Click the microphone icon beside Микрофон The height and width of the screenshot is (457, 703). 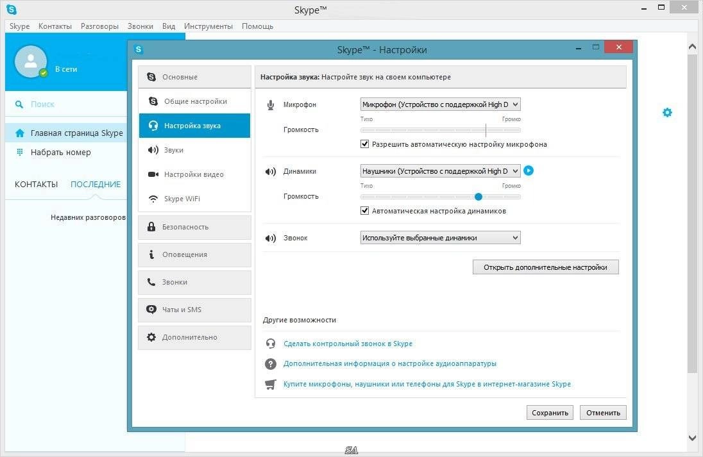point(270,105)
